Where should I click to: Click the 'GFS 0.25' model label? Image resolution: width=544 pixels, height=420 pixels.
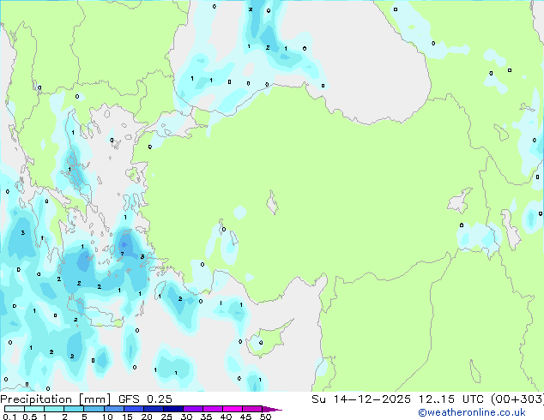145,399
